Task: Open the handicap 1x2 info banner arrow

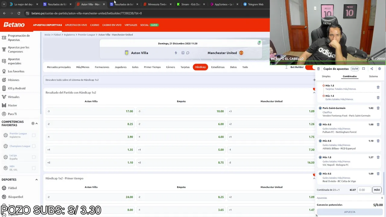Action: click(x=314, y=80)
